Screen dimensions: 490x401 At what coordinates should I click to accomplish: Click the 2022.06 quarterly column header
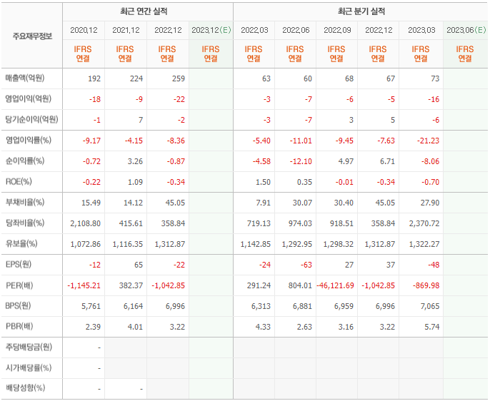pyautogui.click(x=296, y=30)
